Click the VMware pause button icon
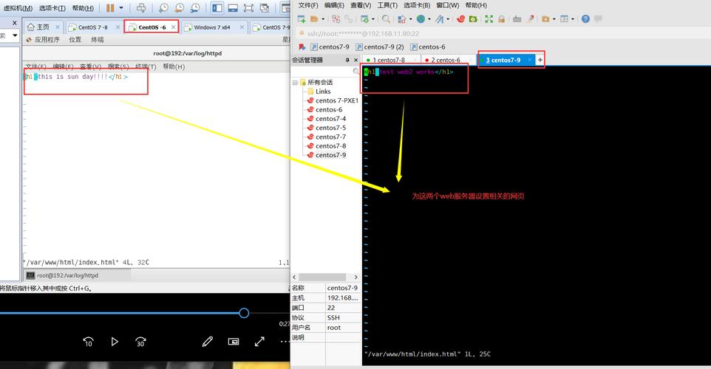The width and height of the screenshot is (711, 369). [x=109, y=8]
